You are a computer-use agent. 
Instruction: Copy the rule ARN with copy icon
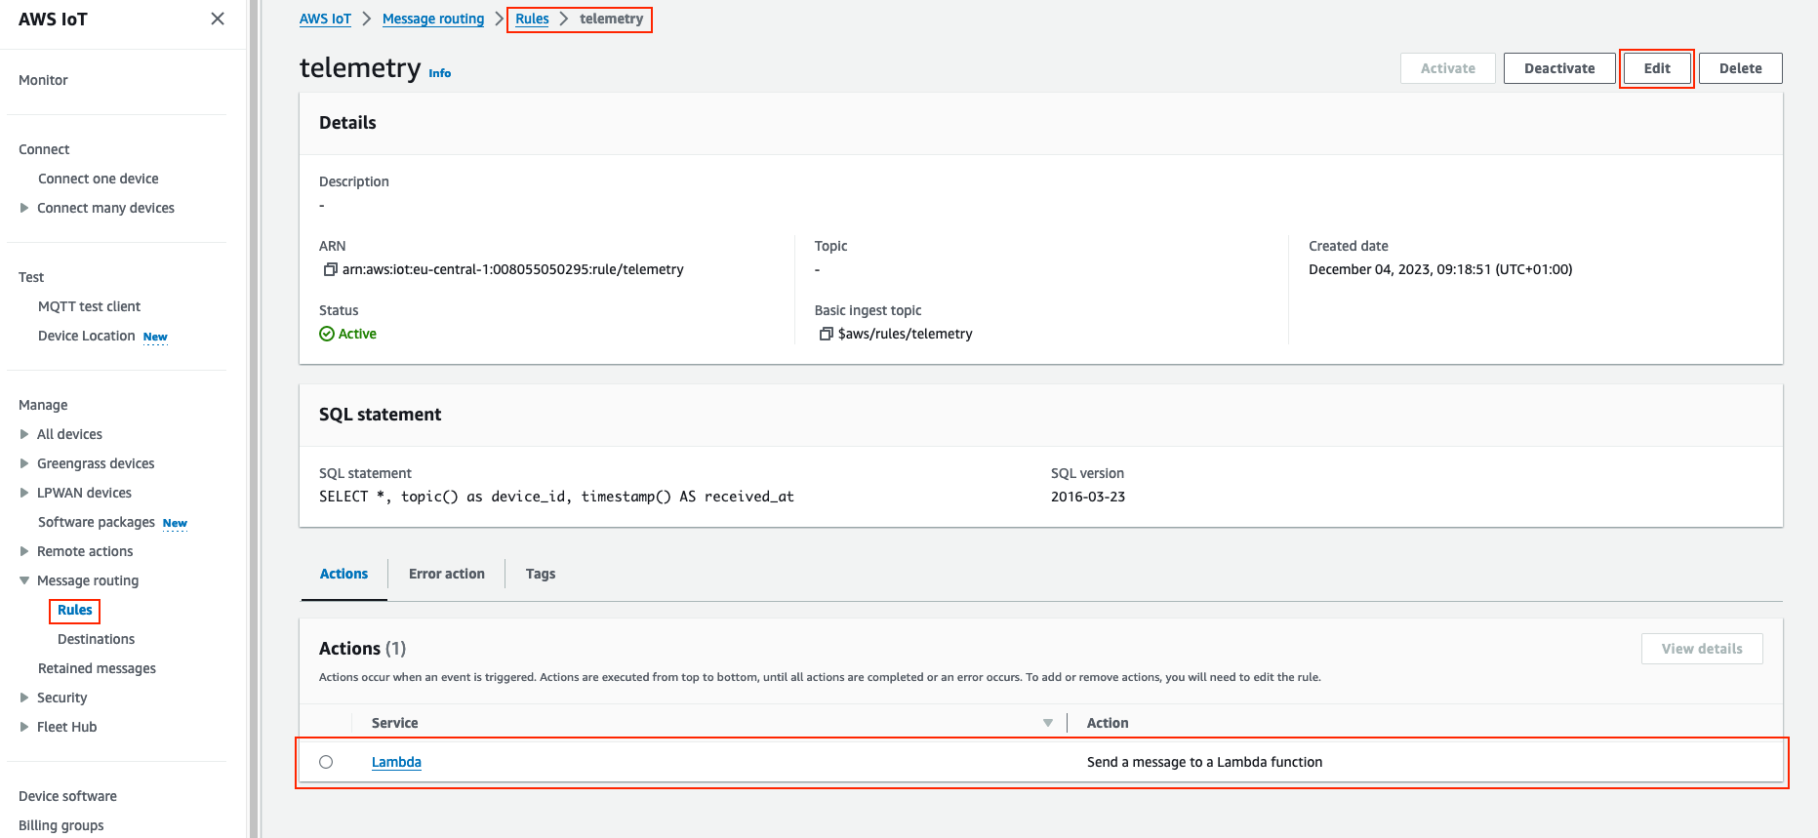[x=330, y=269]
